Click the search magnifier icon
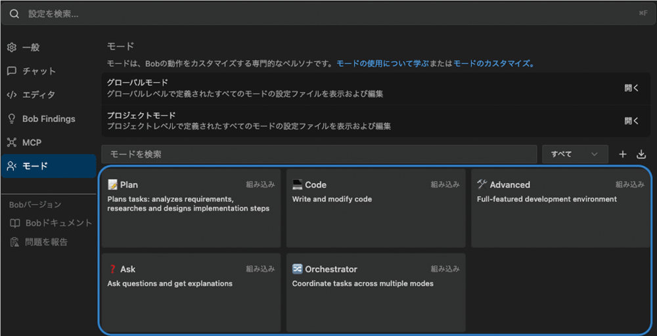657x336 pixels. [x=14, y=13]
